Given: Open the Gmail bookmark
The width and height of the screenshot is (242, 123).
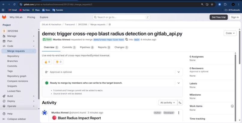Looking at the screenshot, I should pyautogui.click(x=13, y=10).
